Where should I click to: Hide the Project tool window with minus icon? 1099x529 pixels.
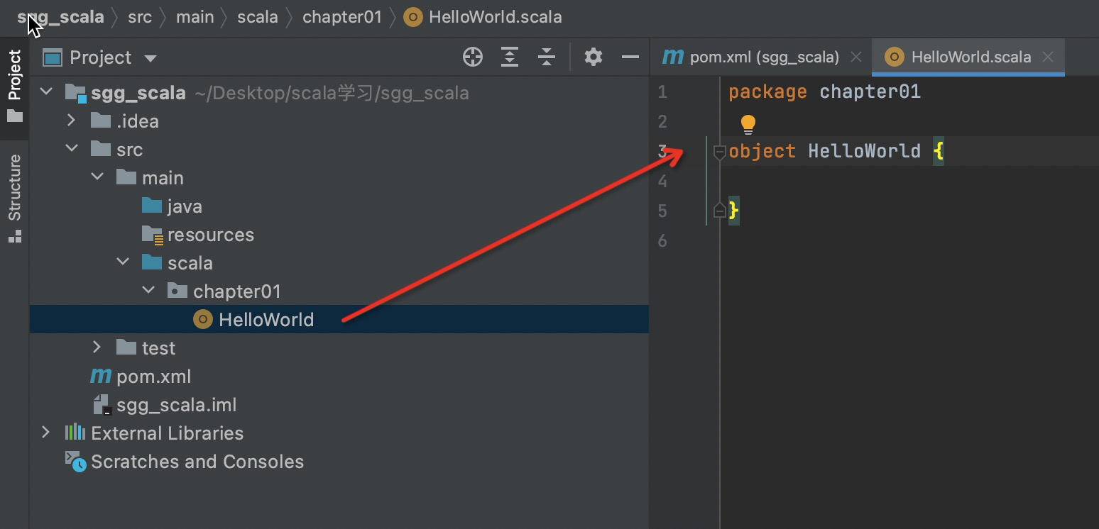(630, 57)
